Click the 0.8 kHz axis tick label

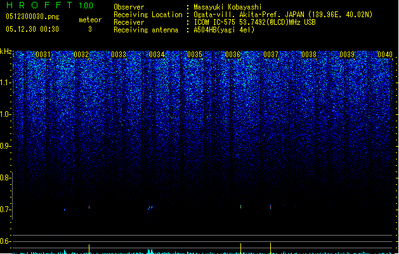[x=4, y=178]
